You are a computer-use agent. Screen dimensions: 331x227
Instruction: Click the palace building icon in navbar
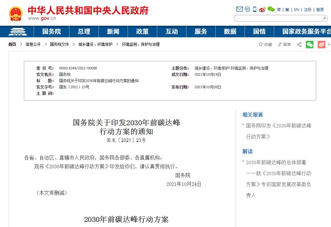[18, 32]
